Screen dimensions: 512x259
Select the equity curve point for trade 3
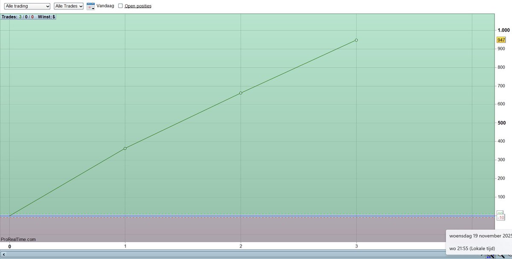point(356,40)
